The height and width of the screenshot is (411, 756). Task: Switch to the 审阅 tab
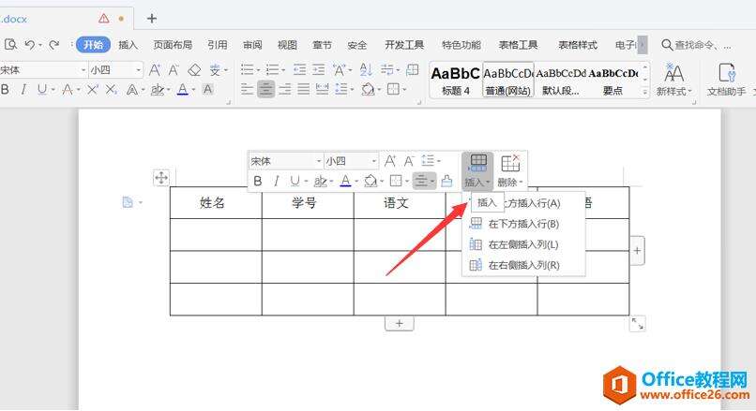point(252,45)
